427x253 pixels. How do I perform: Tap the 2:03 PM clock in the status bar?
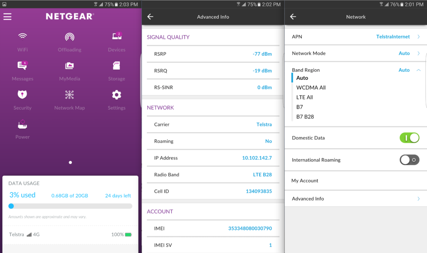(128, 4)
